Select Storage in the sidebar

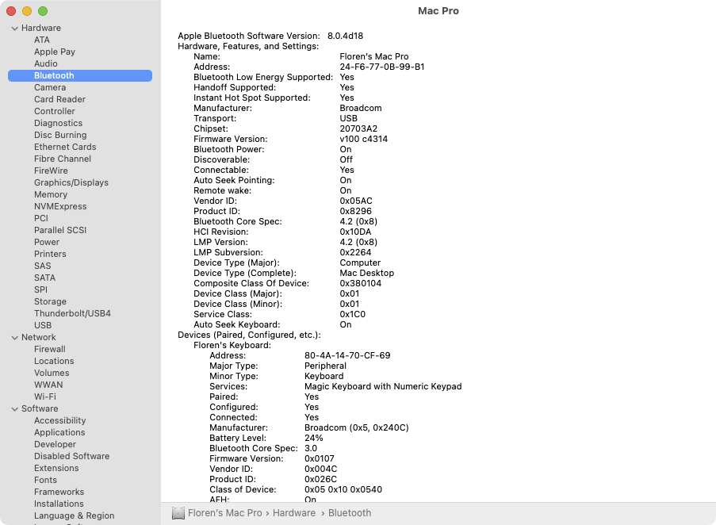click(x=50, y=301)
